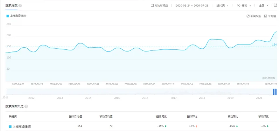Screen dimensions: 280x131
Task: Click the 2020-07-23 date on the chart axis
Action: (x=271, y=84)
